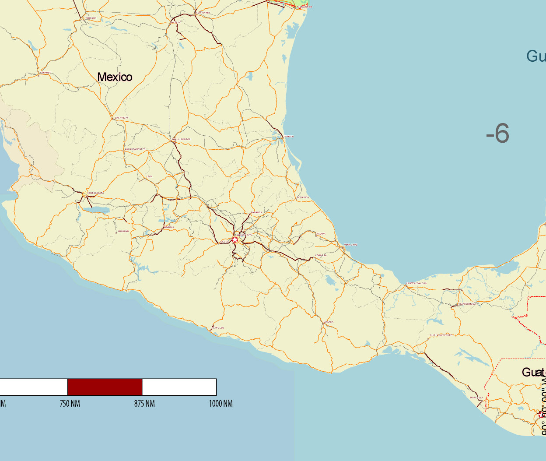The height and width of the screenshot is (461, 546).
Task: Click the 'PACHUCA' city label
Action: (256, 212)
